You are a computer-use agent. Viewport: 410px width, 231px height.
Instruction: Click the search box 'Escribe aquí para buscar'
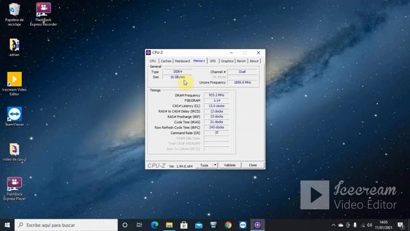coord(66,225)
